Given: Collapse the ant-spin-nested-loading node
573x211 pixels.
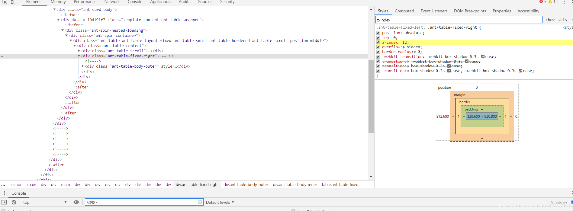Looking at the screenshot, I should (63, 30).
